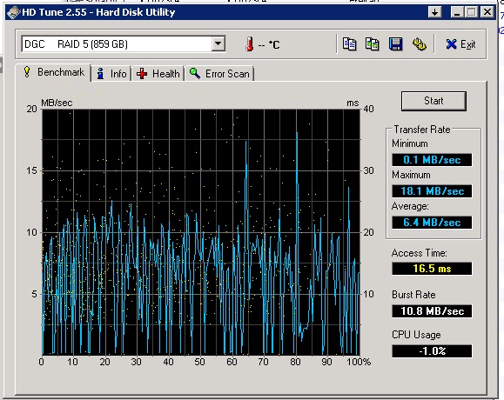Open the disk selection dropdown
Viewport: 504px width, 400px height.
218,43
